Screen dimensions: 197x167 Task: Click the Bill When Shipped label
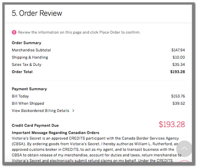[x=28, y=103]
